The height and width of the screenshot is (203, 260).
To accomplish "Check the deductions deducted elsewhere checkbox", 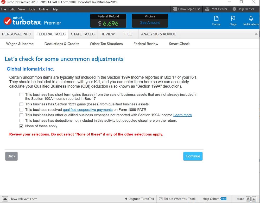I will (21, 121).
